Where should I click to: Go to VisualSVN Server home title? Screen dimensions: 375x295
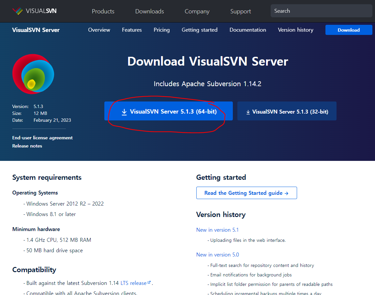pos(36,30)
